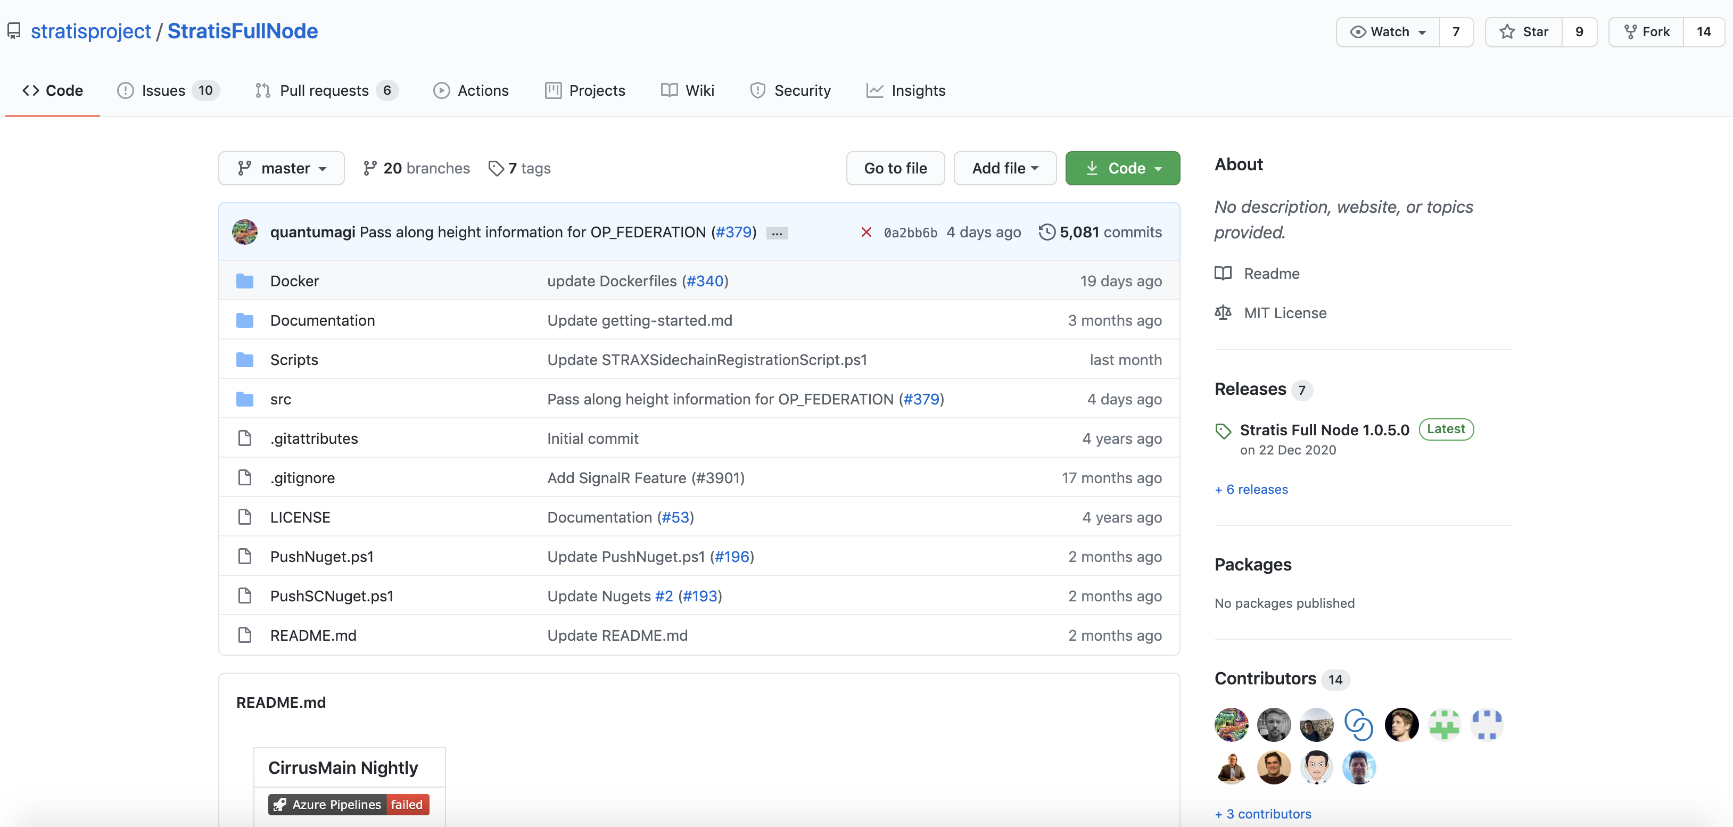Click the MIT License scales icon
The width and height of the screenshot is (1733, 827).
[x=1223, y=313]
